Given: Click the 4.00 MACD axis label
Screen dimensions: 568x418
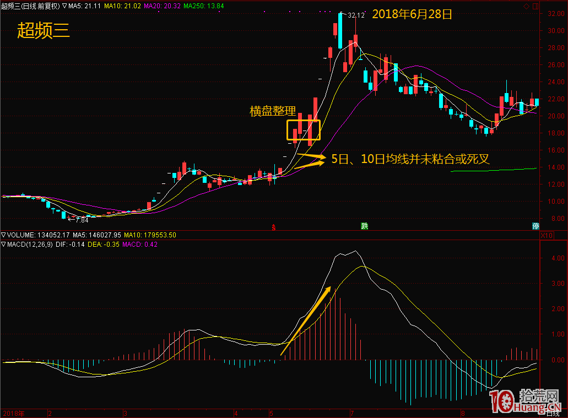Looking at the screenshot, I should [x=558, y=258].
